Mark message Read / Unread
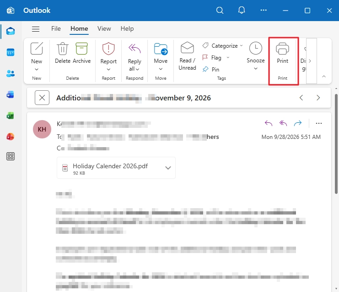The width and height of the screenshot is (339, 292). (187, 56)
